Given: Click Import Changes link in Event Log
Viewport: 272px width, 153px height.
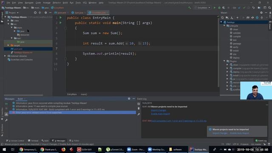Looking at the screenshot, I should click(159, 110).
